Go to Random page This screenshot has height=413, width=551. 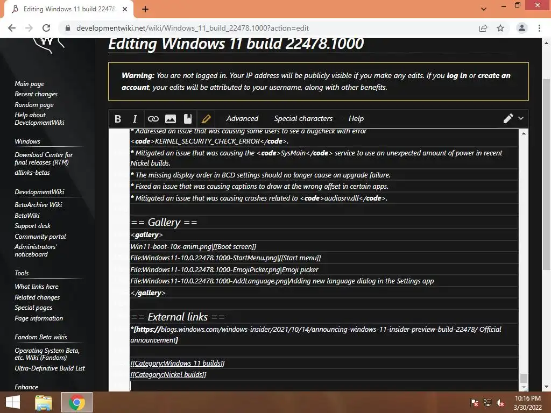[34, 105]
